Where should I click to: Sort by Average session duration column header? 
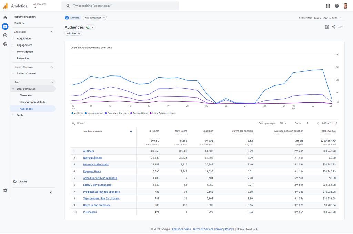pyautogui.click(x=289, y=131)
